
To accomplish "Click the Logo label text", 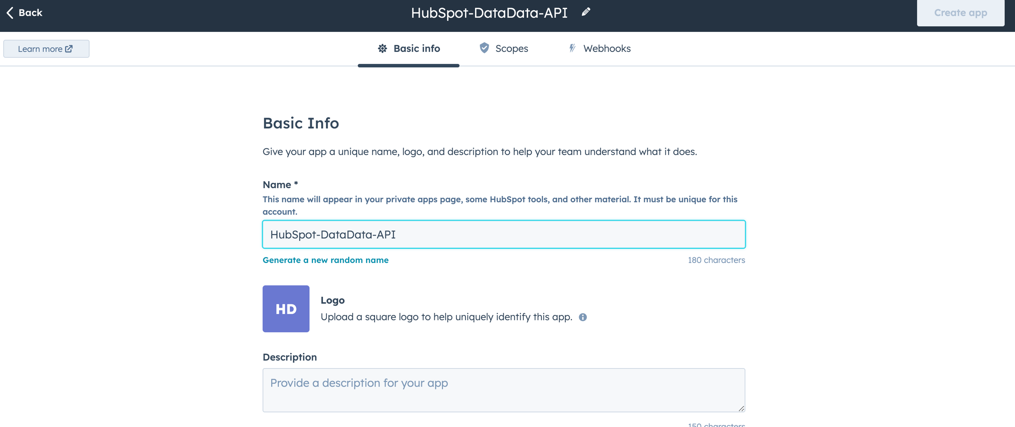I will (x=333, y=300).
